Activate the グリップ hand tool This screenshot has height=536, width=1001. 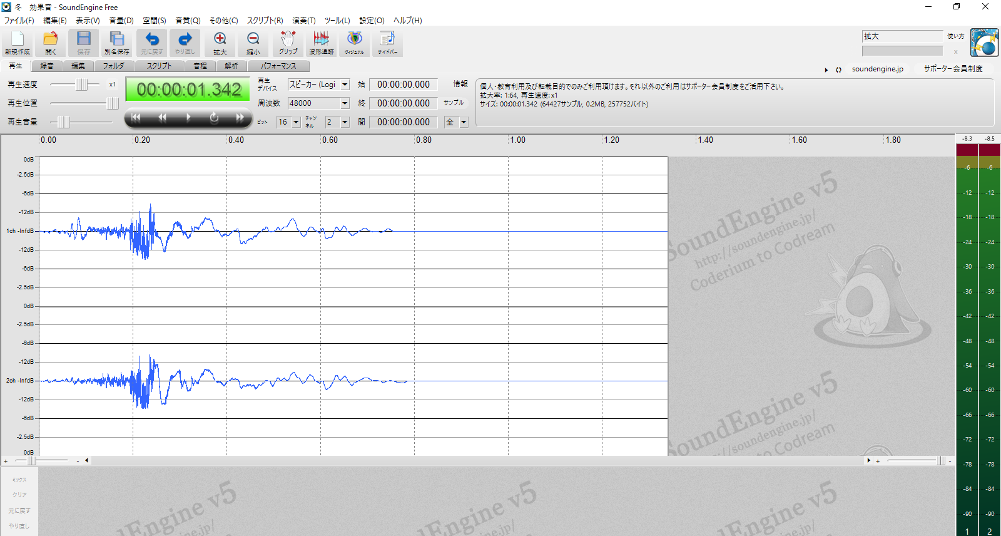click(288, 43)
